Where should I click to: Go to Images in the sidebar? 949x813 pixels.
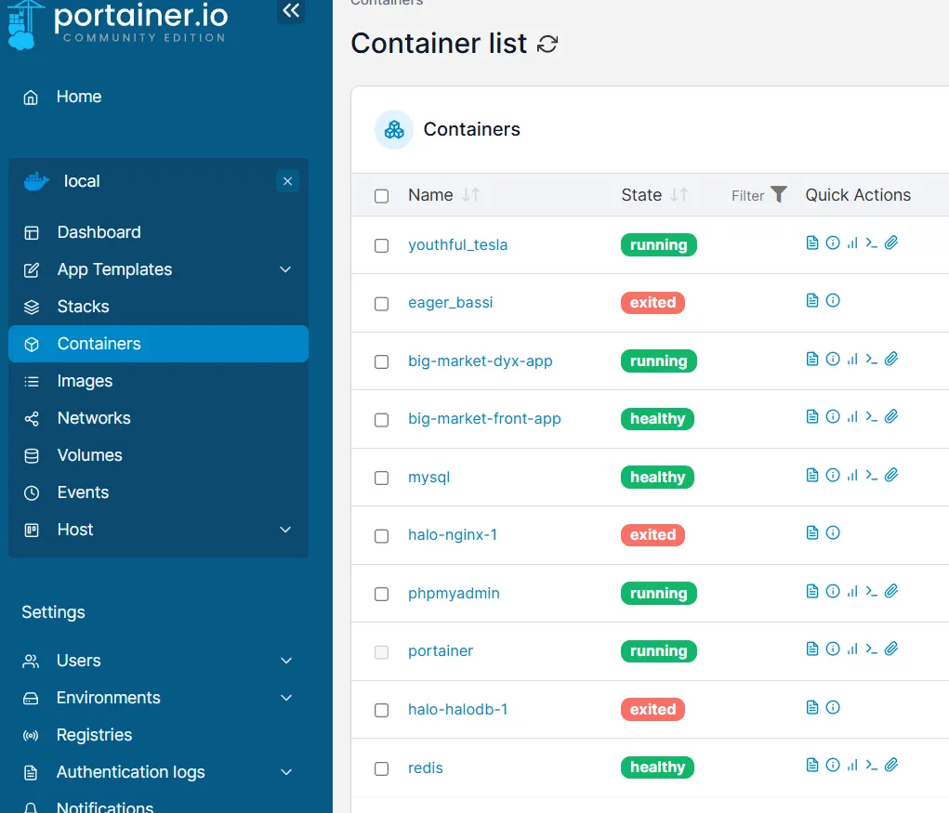tap(85, 381)
